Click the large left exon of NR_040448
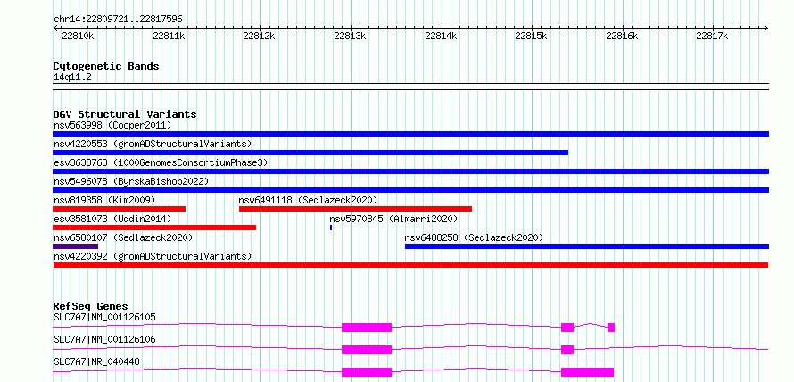This screenshot has width=794, height=382. [x=367, y=372]
